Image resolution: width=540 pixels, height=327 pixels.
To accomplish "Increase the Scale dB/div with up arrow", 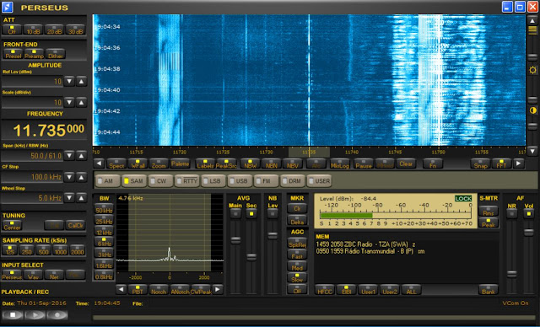I will pyautogui.click(x=81, y=102).
